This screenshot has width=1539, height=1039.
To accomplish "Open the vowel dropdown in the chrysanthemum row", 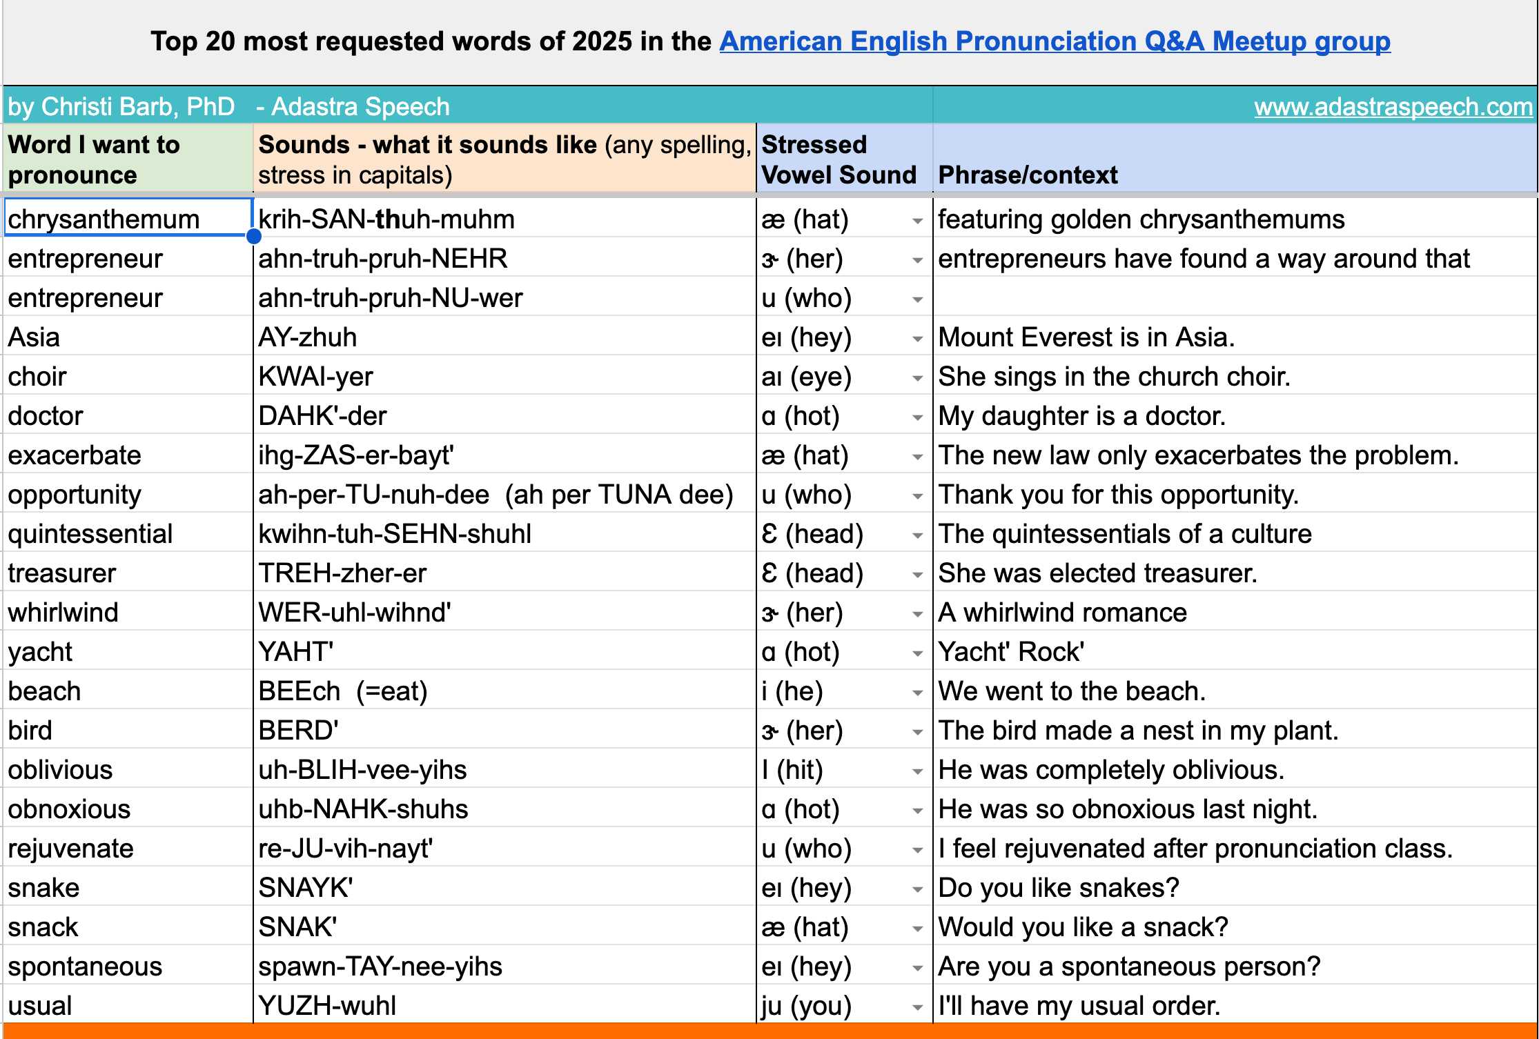I will pos(917,221).
